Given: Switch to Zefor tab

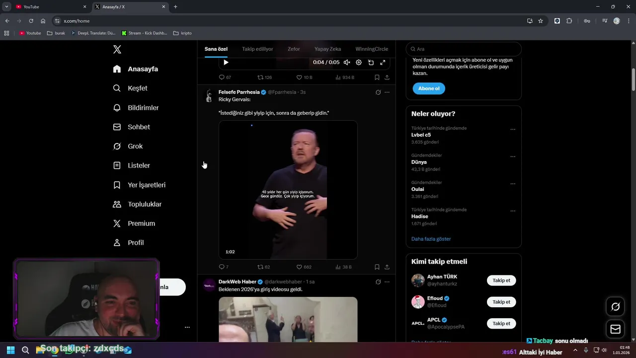Looking at the screenshot, I should [294, 49].
